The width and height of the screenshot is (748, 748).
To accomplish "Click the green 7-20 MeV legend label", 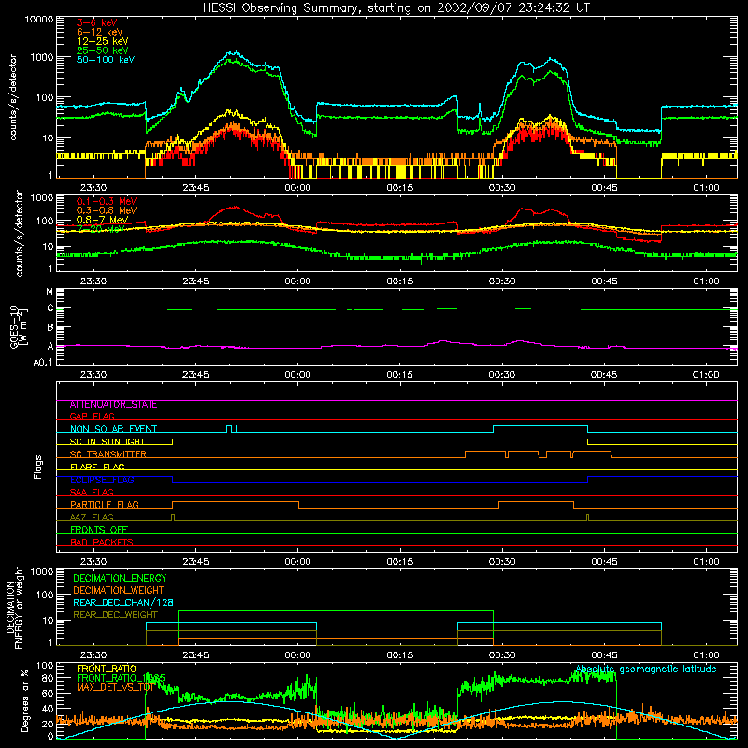I will pos(100,229).
